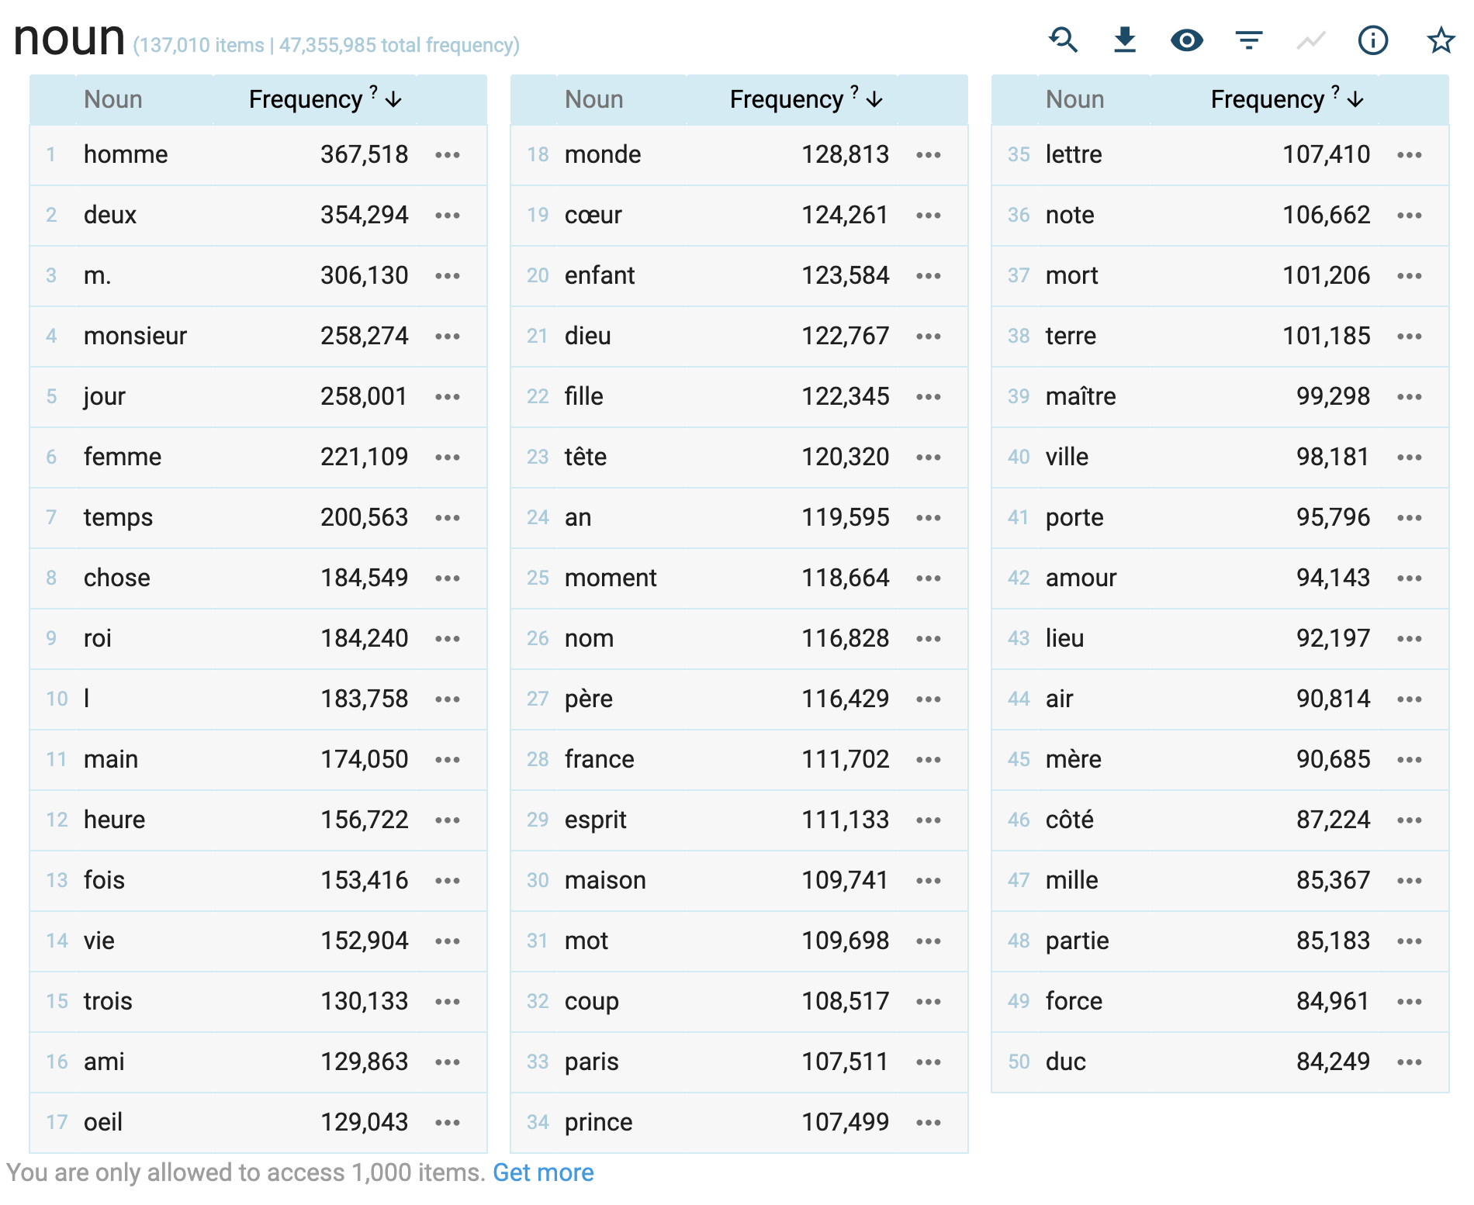Image resolution: width=1474 pixels, height=1205 pixels.
Task: Select the word enfant
Action: 600,276
